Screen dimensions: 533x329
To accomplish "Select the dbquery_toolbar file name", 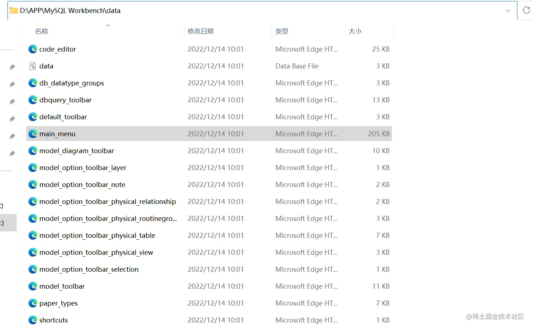I will (x=65, y=100).
